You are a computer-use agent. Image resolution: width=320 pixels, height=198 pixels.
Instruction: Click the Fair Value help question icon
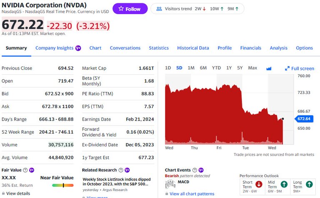coord(25,170)
